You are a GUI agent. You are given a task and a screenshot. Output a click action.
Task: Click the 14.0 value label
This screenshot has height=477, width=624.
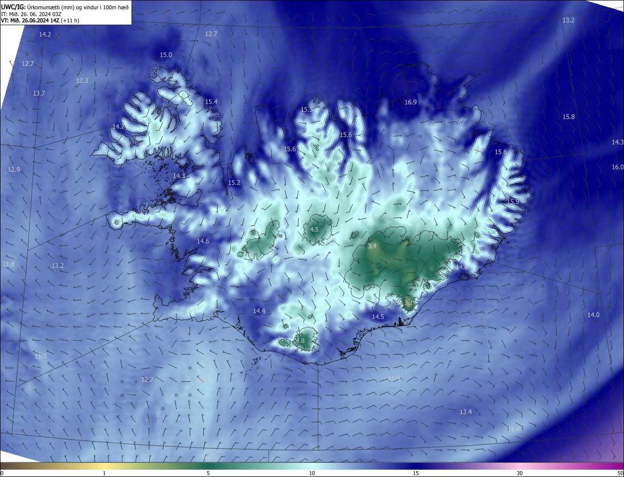tap(593, 315)
